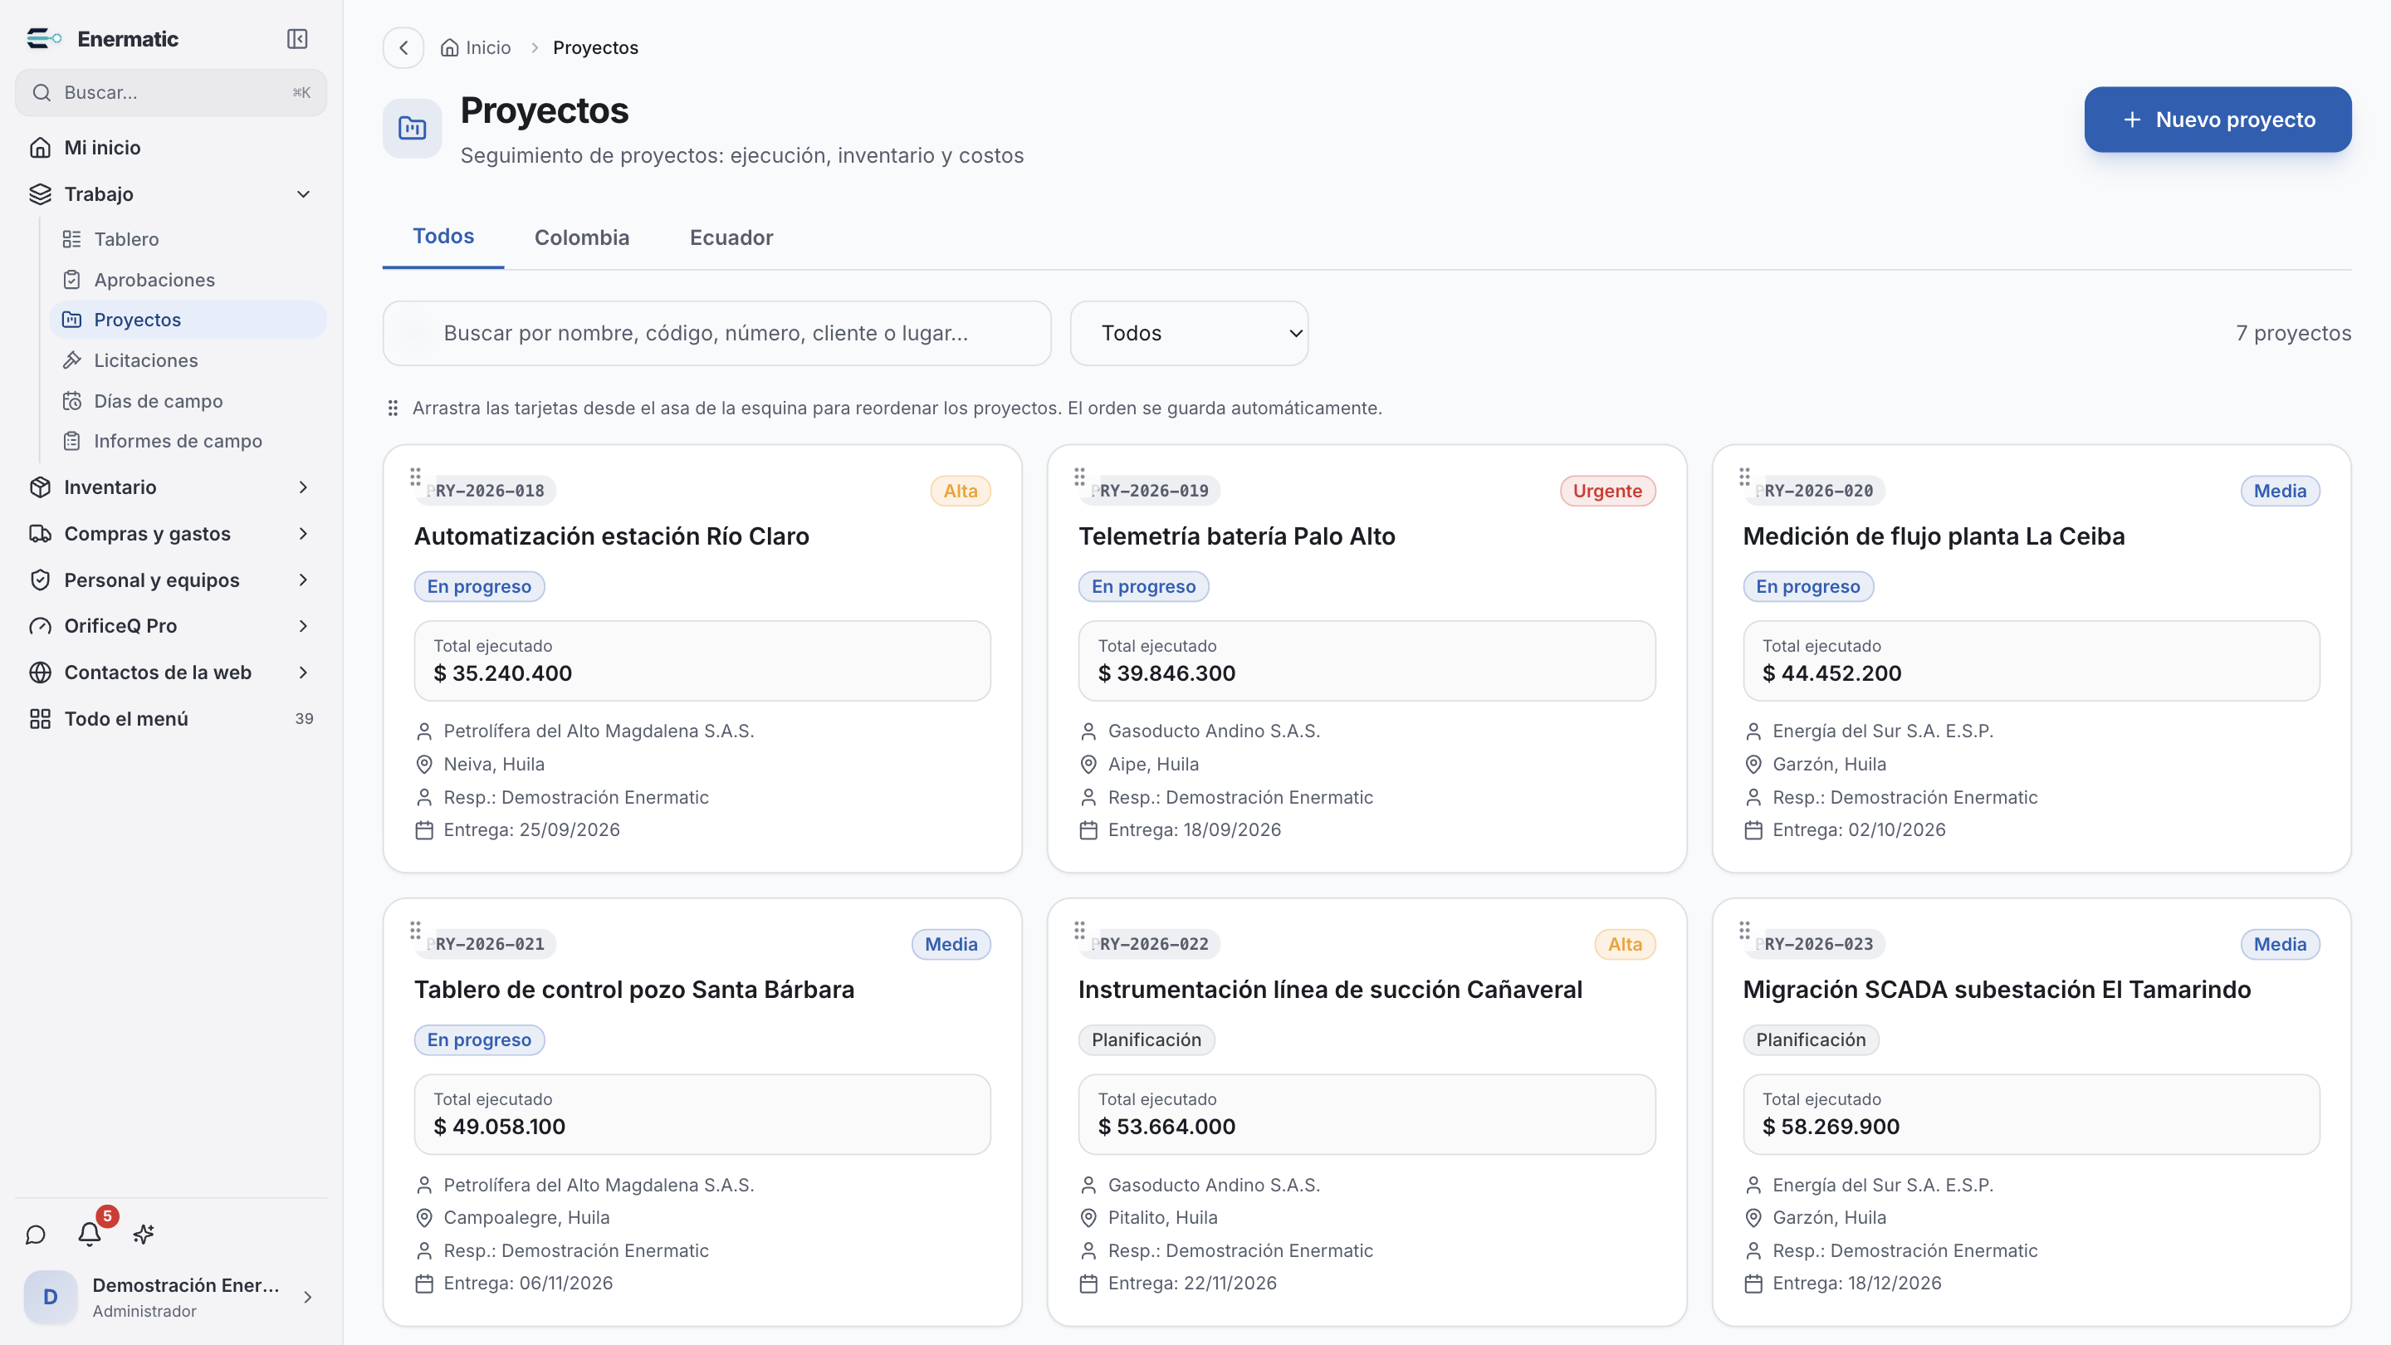Grab drag handle on PRY-2026-022 card

pyautogui.click(x=1079, y=930)
